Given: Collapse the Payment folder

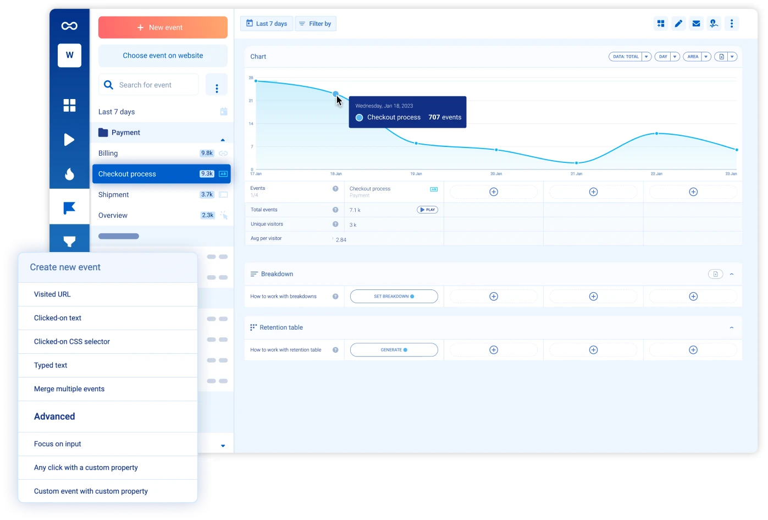Looking at the screenshot, I should [x=223, y=140].
